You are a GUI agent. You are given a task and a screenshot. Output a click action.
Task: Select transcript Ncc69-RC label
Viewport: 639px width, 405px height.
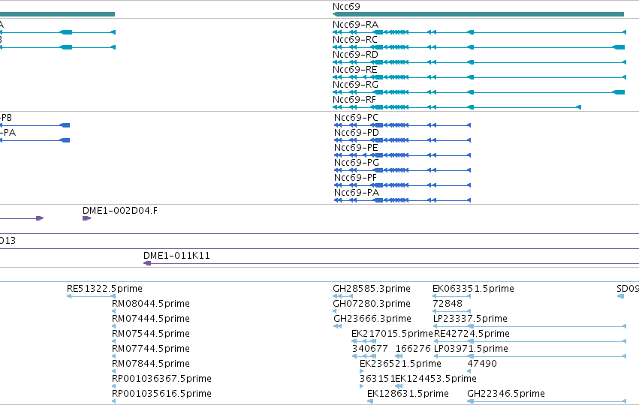(355, 40)
